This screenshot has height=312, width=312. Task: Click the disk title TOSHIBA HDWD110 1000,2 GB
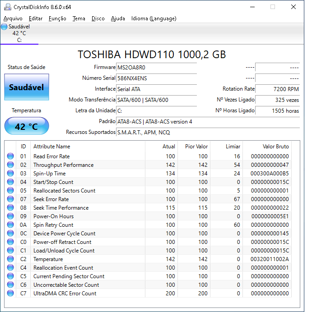[152, 54]
